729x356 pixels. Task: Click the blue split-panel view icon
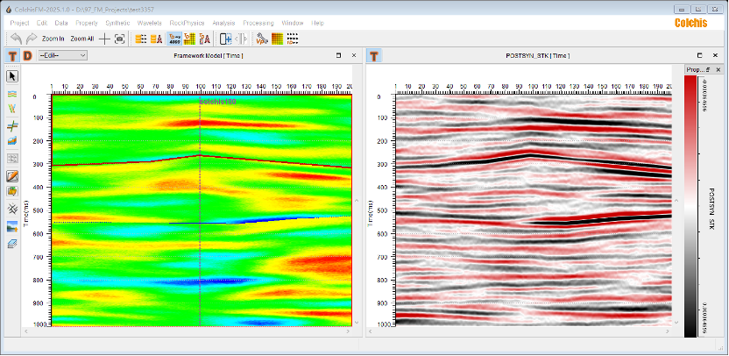click(226, 39)
